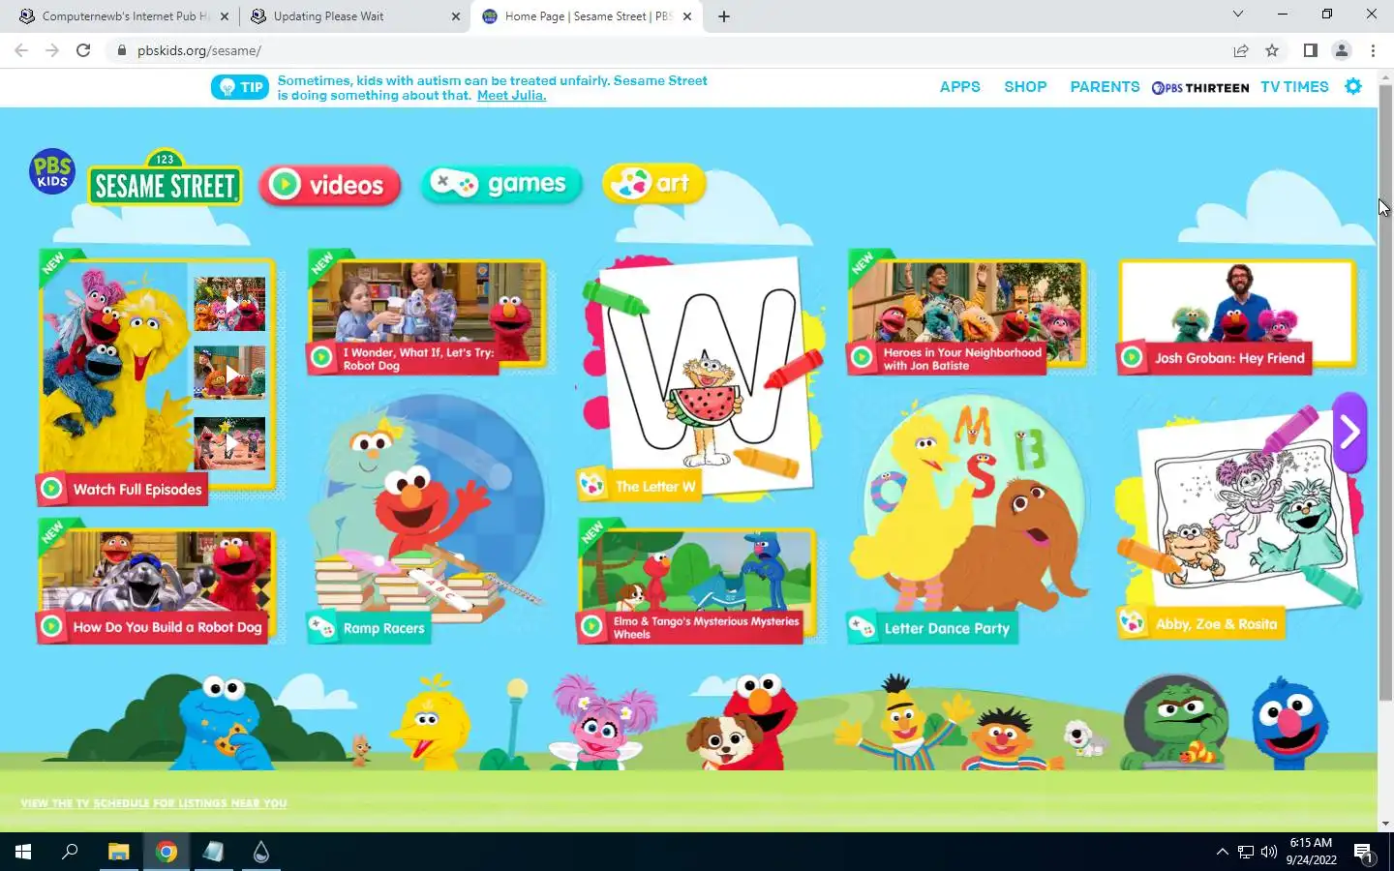Click the page vertical scrollbar
The image size is (1394, 871).
tap(1385, 392)
